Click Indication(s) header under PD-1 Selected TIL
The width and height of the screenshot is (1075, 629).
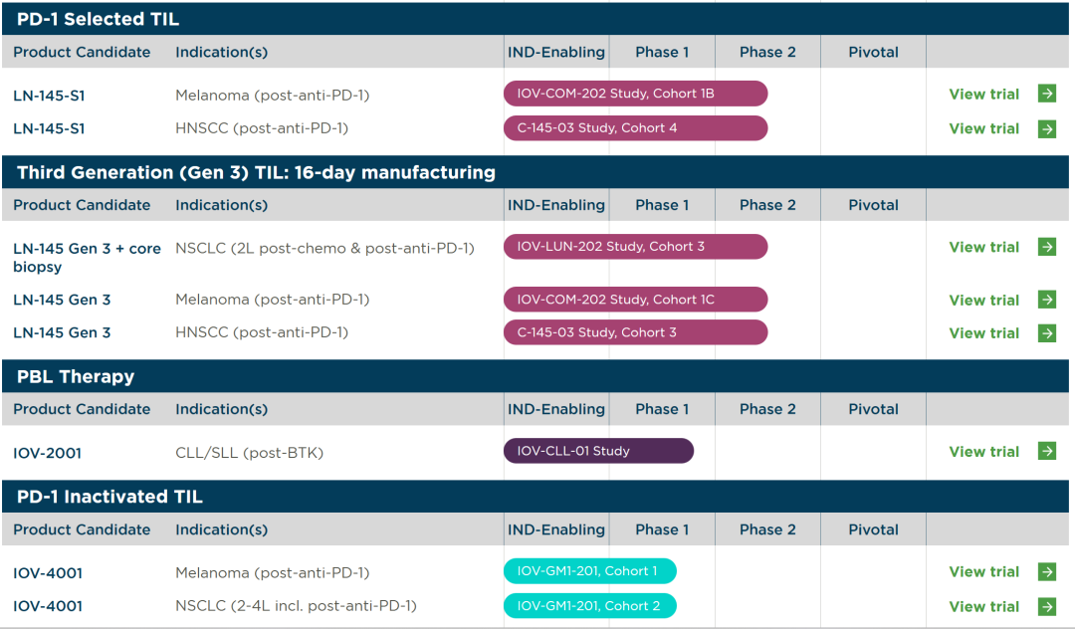click(221, 52)
